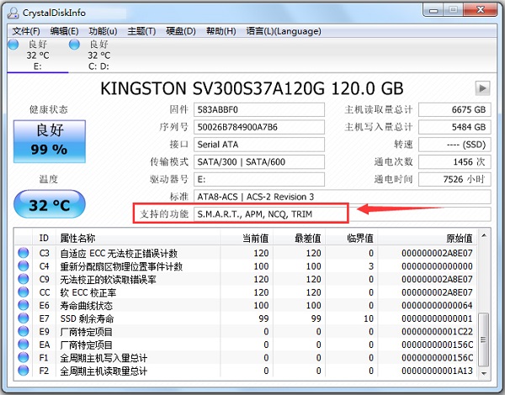Image resolution: width=505 pixels, height=395 pixels.
Task: Click the rotation rate value ---- (SSD)
Action: 454,145
